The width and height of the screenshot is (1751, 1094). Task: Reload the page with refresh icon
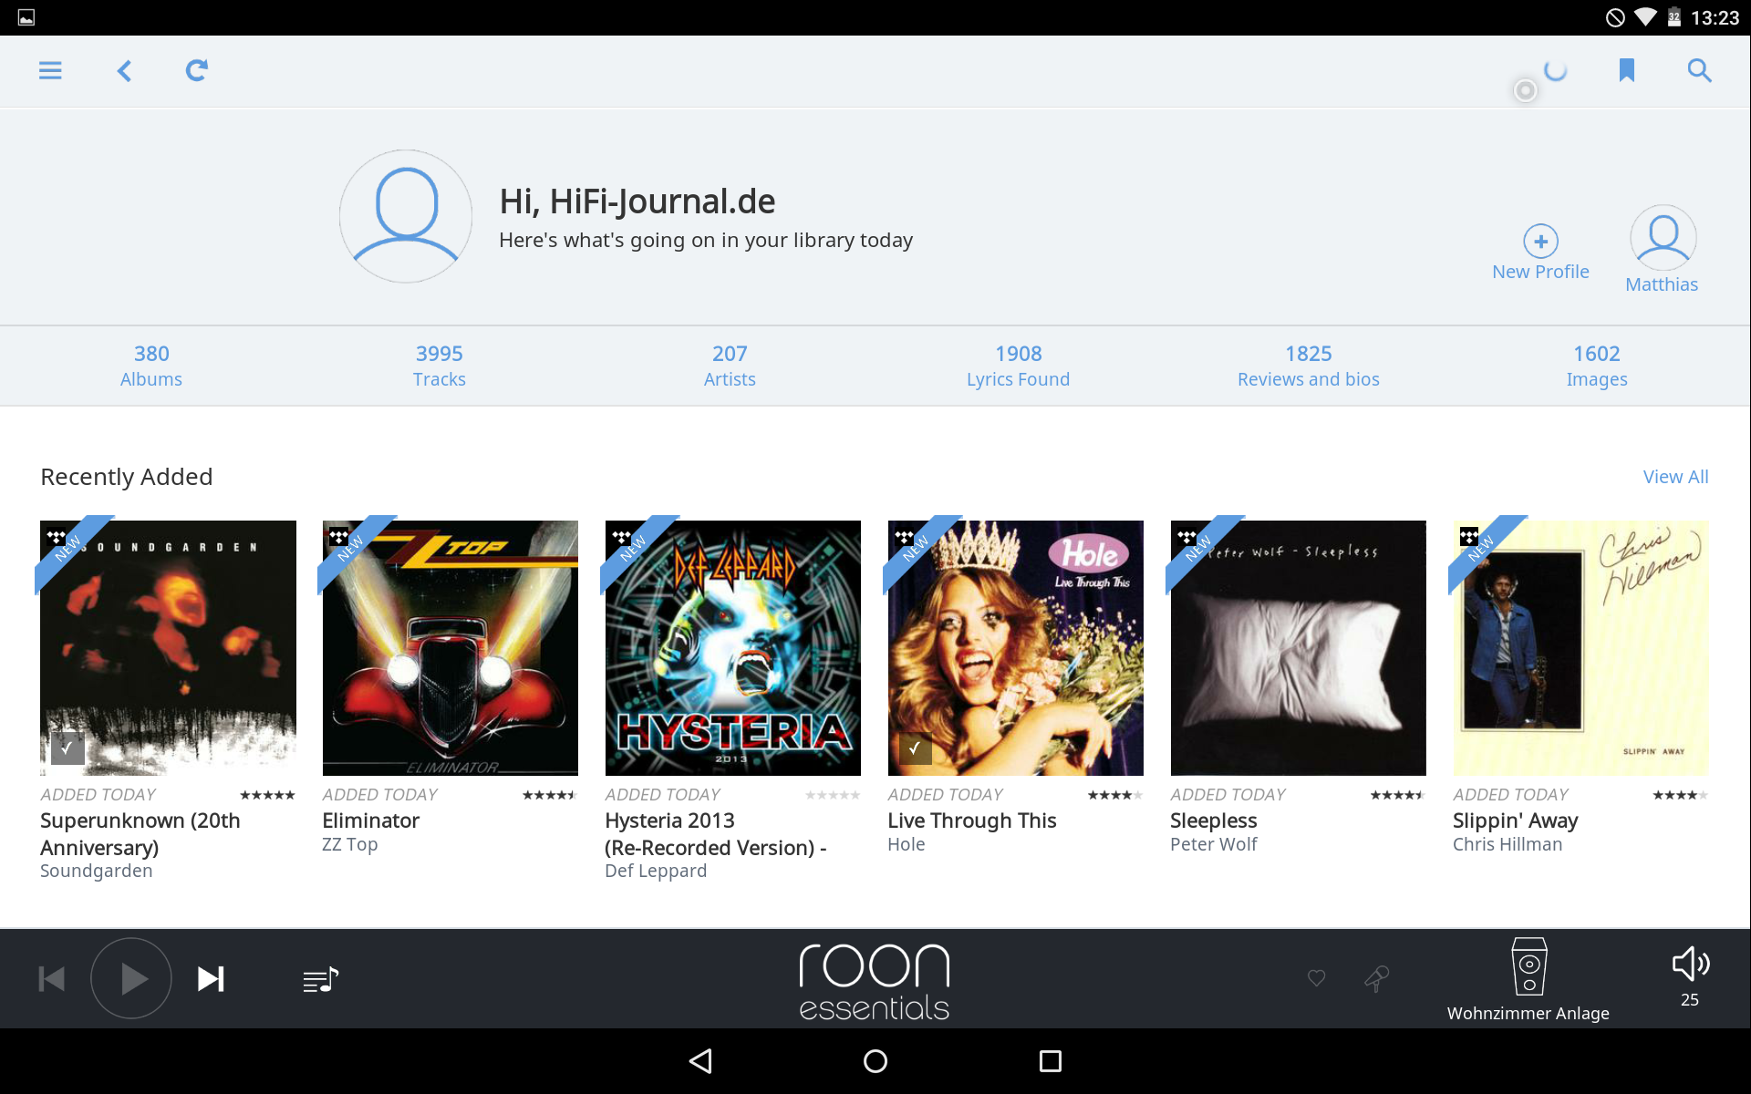tap(197, 70)
